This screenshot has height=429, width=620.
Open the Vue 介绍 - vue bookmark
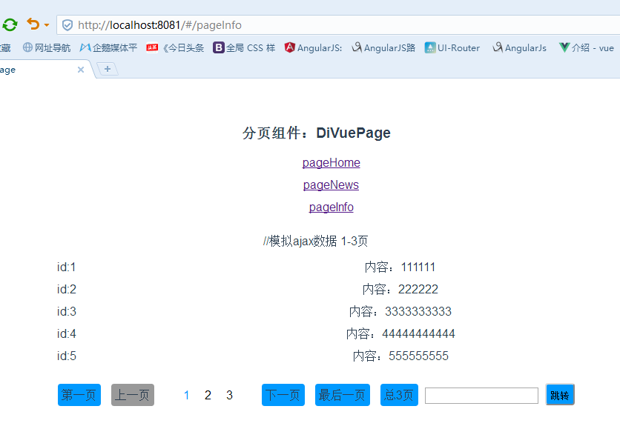(x=587, y=48)
